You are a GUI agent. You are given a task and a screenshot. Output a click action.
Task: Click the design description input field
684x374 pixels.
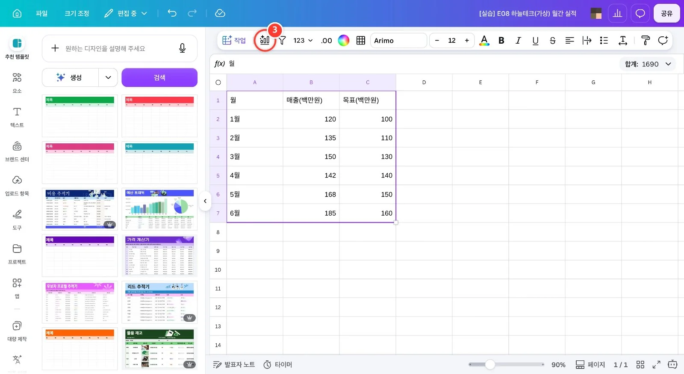(x=120, y=48)
